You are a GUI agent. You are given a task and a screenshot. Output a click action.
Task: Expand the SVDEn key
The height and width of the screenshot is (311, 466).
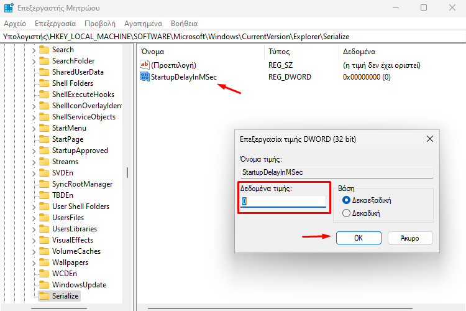click(34, 174)
